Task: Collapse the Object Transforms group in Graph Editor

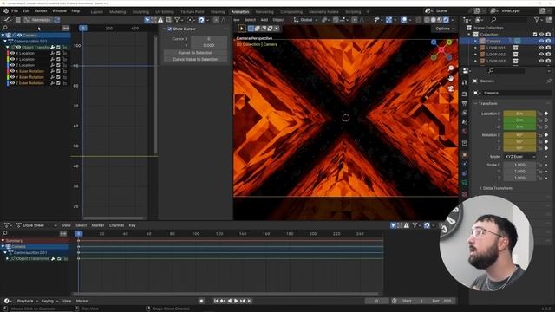Action: pyautogui.click(x=8, y=47)
